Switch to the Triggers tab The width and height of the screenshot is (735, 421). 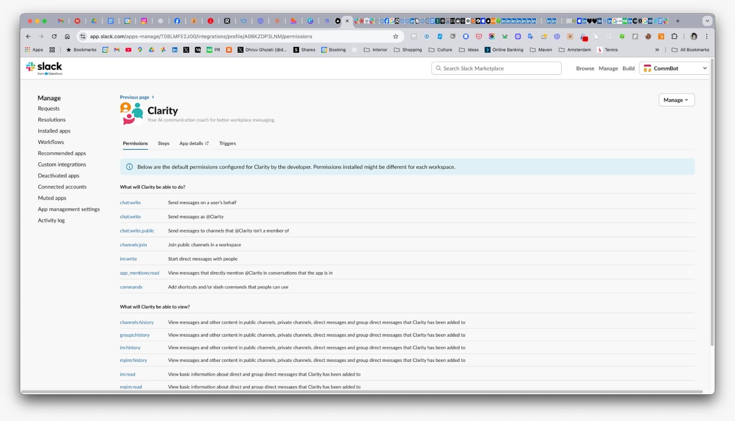point(227,143)
